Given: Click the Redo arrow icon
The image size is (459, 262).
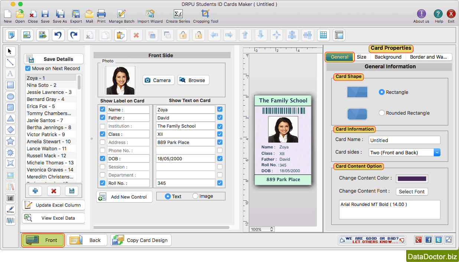Looking at the screenshot, I should point(74,35).
